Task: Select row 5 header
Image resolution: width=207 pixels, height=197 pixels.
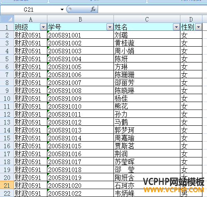Action: tap(7, 59)
